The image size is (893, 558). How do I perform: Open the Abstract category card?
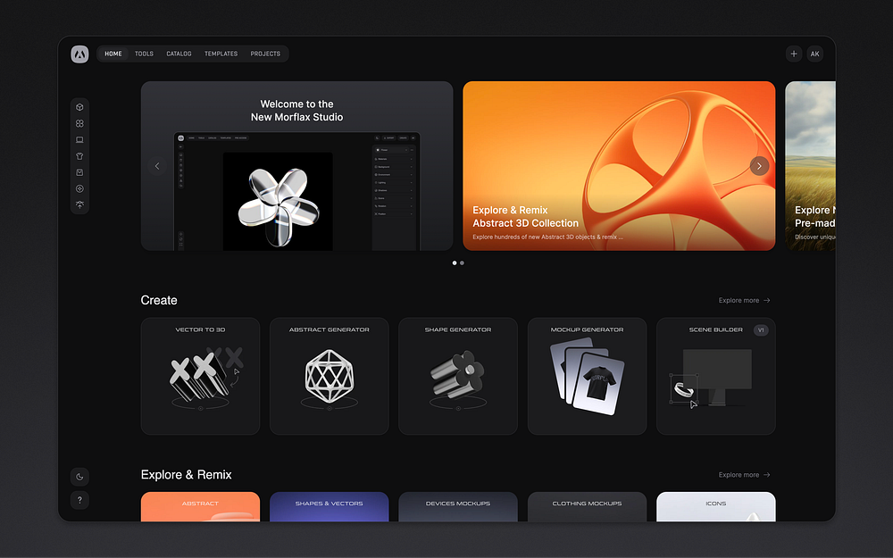[200, 507]
